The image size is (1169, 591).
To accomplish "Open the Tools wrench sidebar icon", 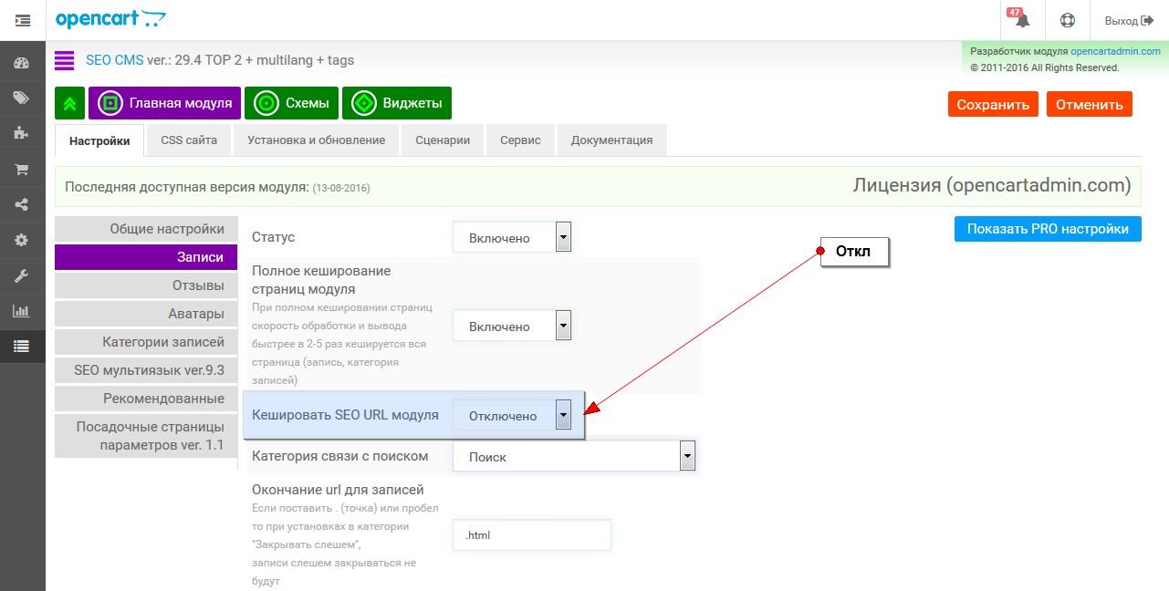I will 22,275.
